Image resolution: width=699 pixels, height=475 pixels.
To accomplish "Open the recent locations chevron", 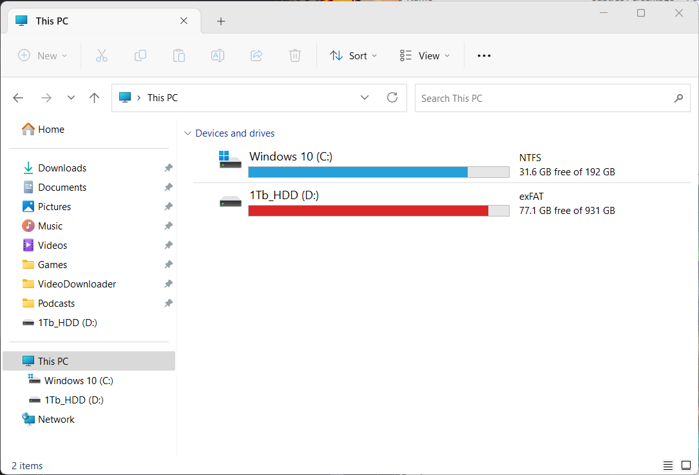I will [x=71, y=98].
